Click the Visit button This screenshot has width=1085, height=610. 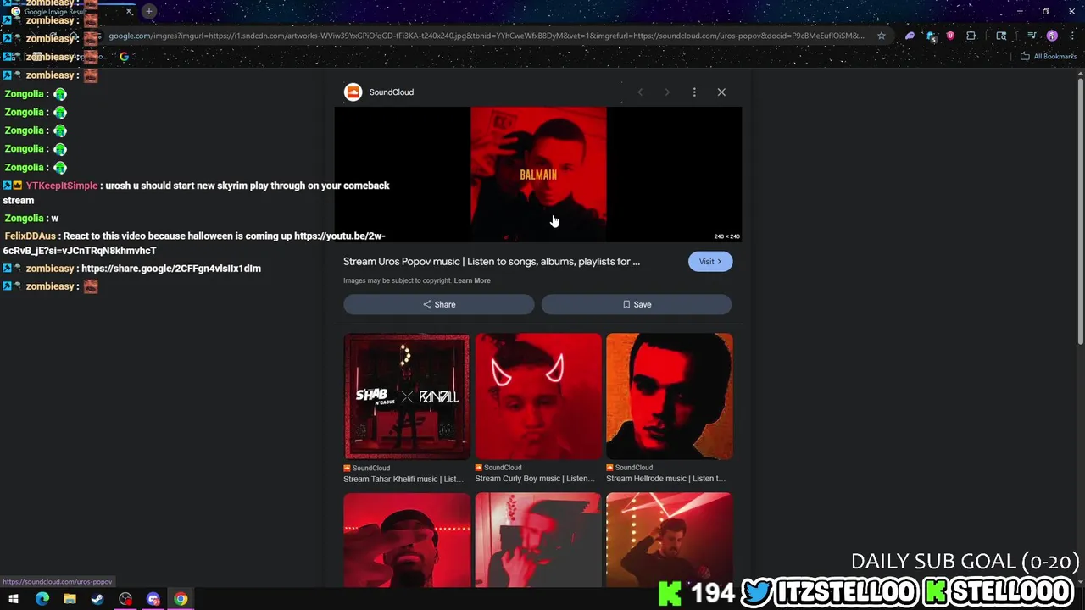[710, 261]
